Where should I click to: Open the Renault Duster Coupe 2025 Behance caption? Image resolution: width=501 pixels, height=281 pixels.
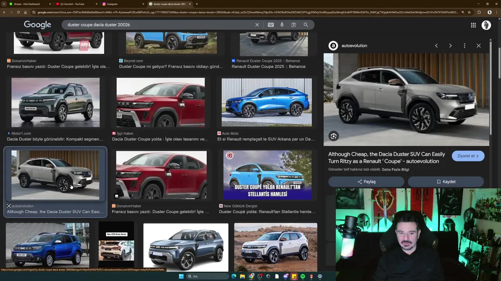269,66
